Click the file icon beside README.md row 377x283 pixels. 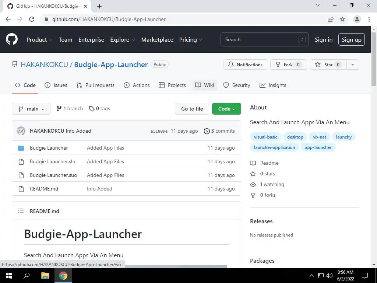(21, 189)
